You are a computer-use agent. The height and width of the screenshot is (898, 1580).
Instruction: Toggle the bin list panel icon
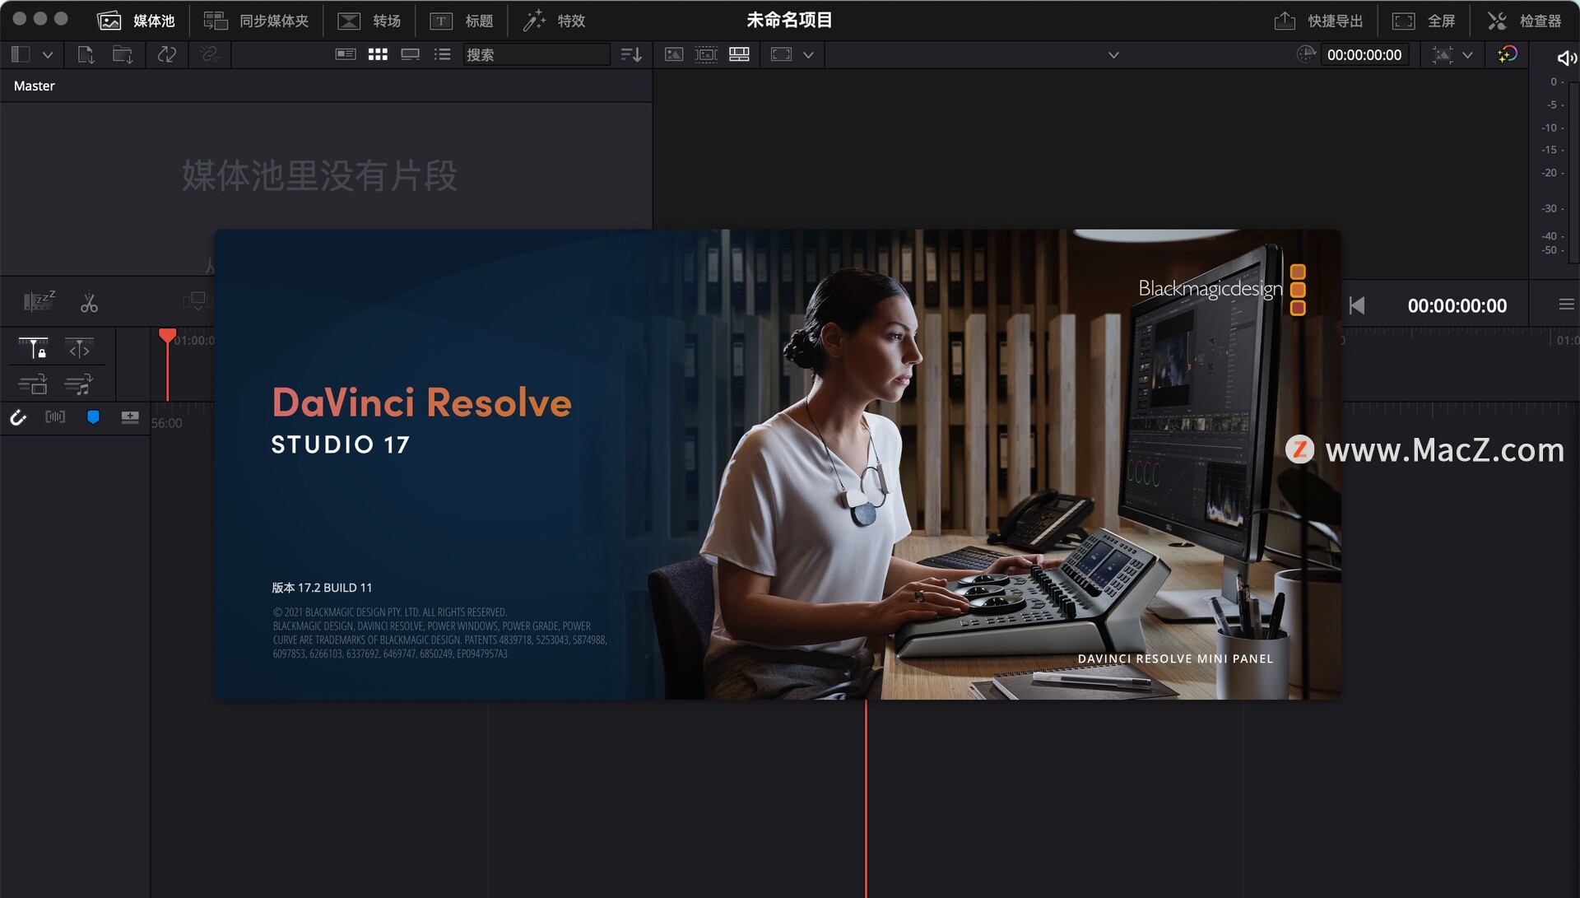tap(21, 54)
